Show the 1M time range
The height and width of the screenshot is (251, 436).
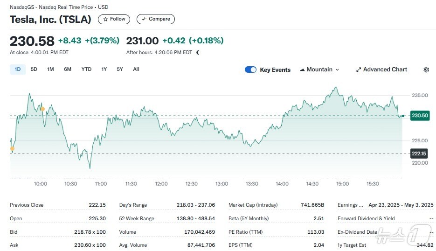pos(50,70)
